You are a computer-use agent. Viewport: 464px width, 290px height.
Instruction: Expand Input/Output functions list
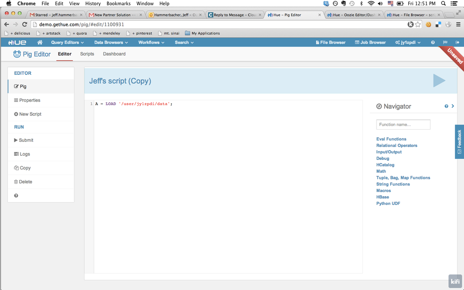coord(389,152)
